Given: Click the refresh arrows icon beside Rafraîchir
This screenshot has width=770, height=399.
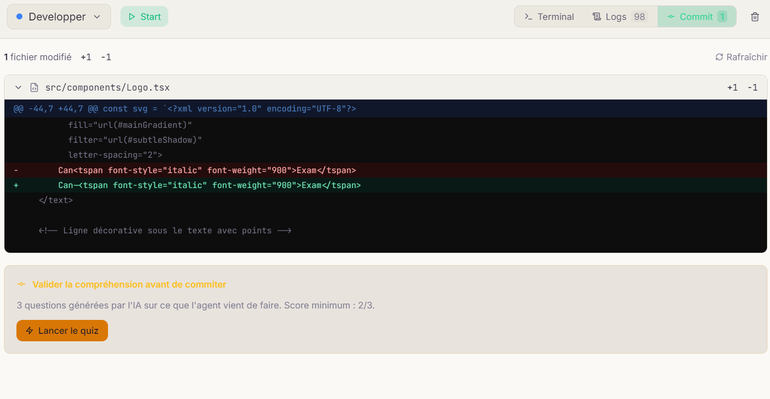Looking at the screenshot, I should pyautogui.click(x=719, y=57).
